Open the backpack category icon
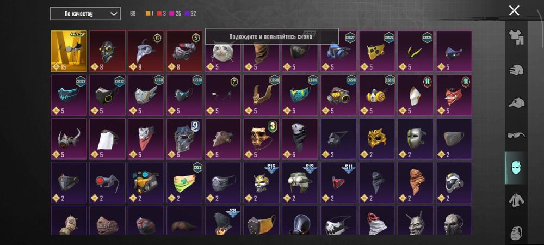The image size is (544, 245). click(516, 233)
